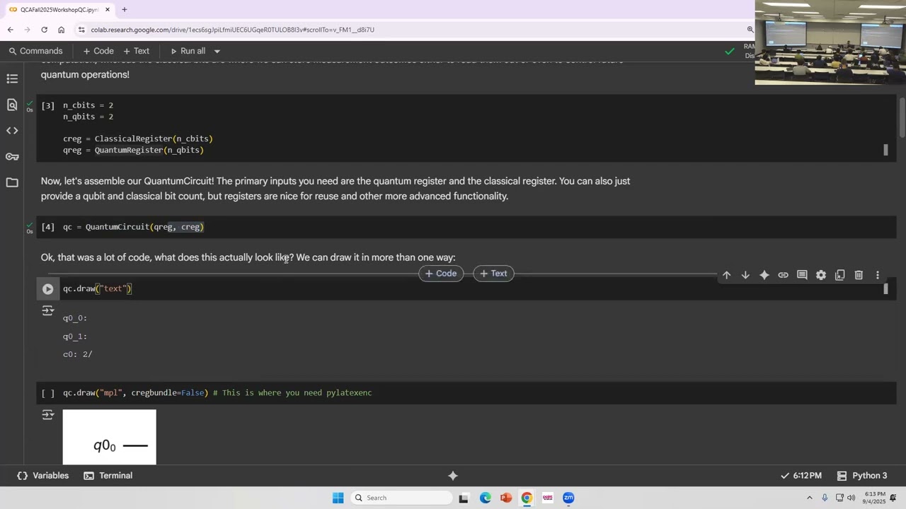Open Zoom from taskbar
906x509 pixels.
pyautogui.click(x=568, y=498)
